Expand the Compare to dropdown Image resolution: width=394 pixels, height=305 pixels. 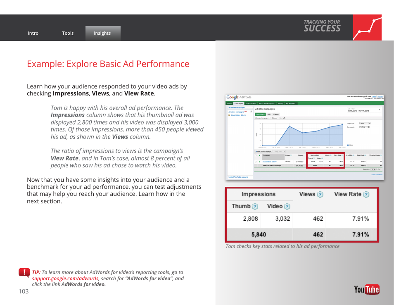364,127
